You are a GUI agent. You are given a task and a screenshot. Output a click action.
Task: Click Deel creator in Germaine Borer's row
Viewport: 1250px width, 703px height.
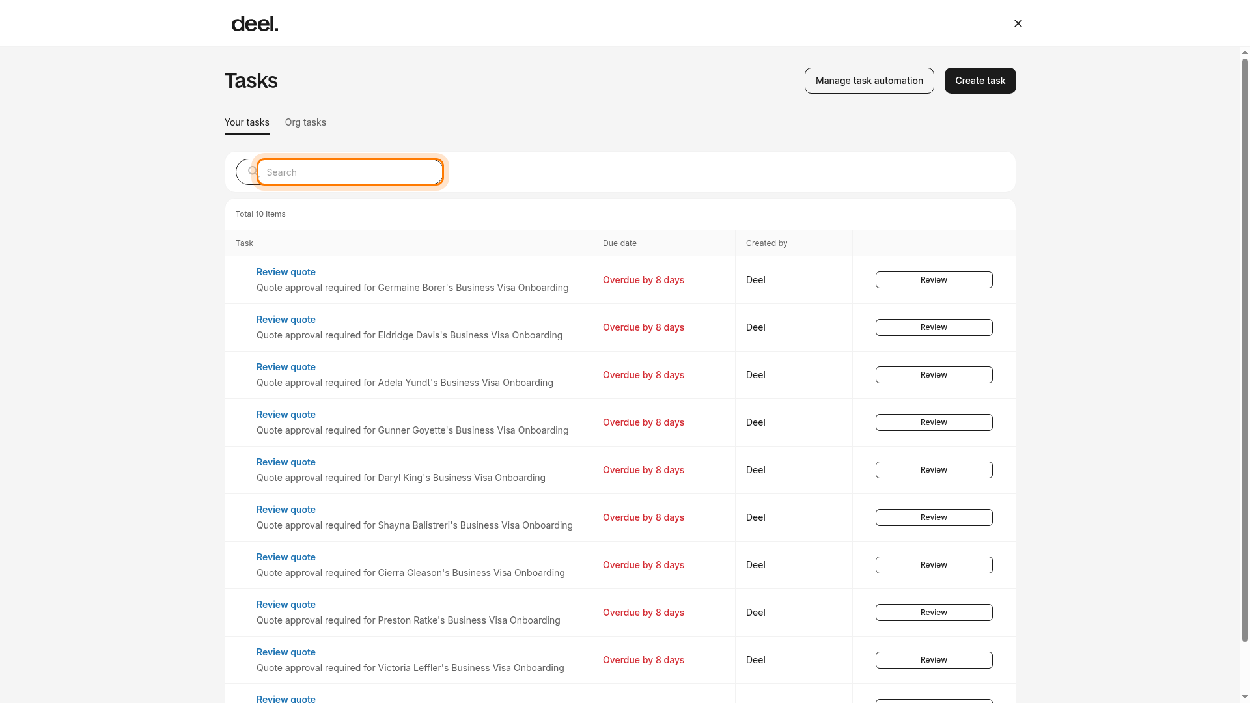[x=755, y=280]
